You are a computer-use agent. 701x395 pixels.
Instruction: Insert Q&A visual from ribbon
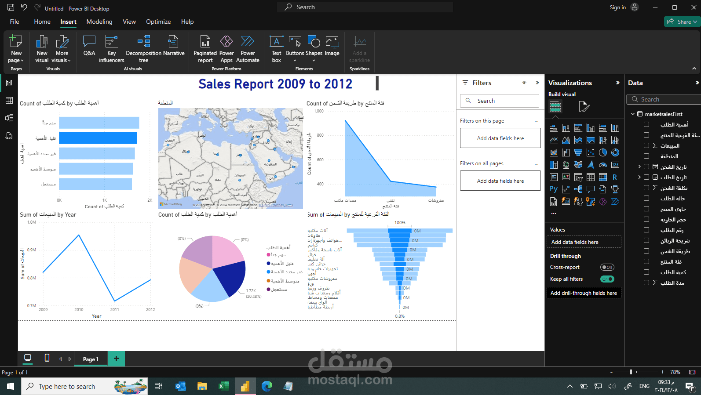(x=89, y=46)
